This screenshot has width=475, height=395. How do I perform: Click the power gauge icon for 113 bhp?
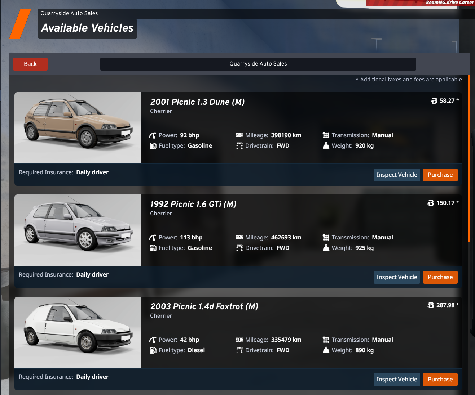coord(153,238)
